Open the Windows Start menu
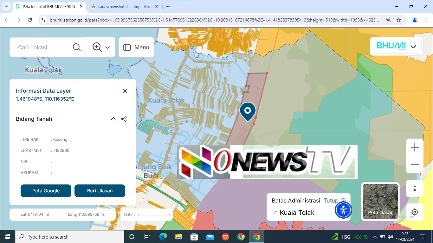 [8, 237]
